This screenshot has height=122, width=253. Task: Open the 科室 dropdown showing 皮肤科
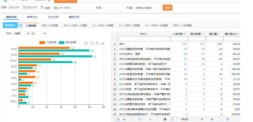click(146, 8)
